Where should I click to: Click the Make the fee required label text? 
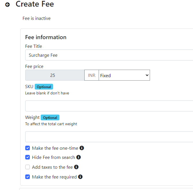click(54, 177)
